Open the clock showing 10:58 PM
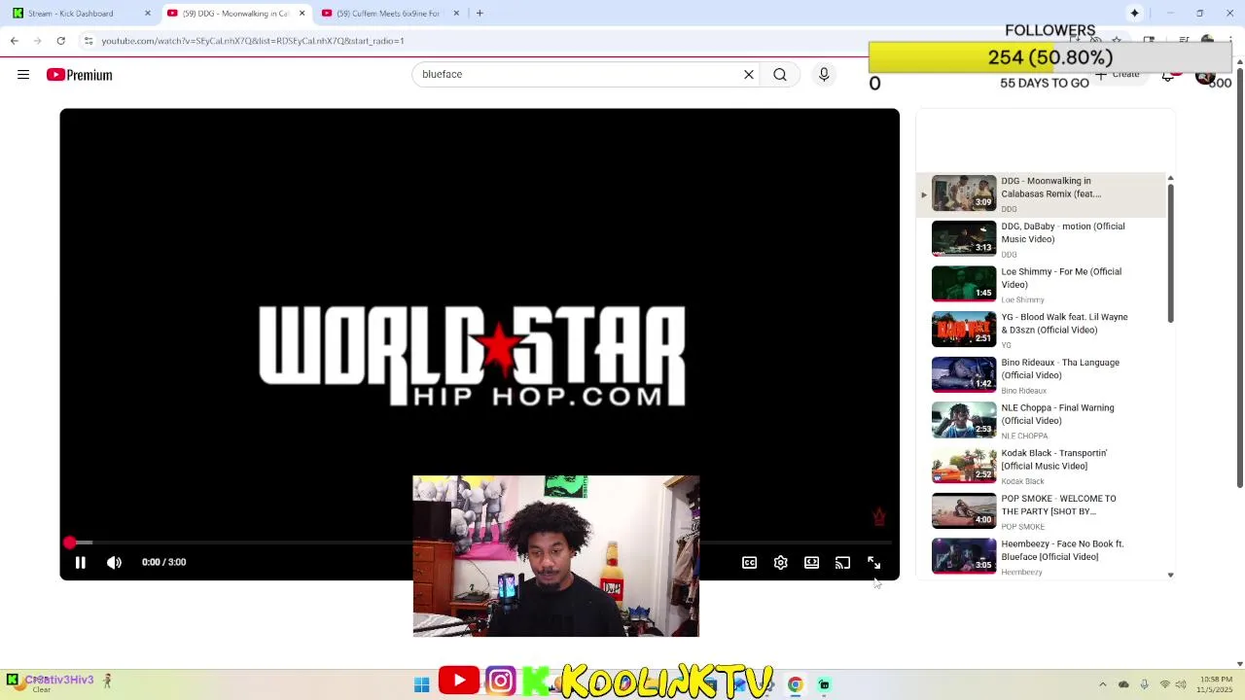This screenshot has height=700, width=1245. [x=1216, y=684]
